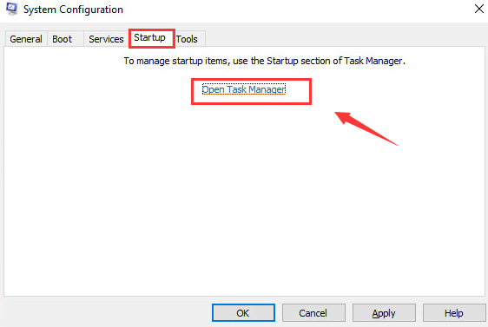
Task: Click the System Configuration title bar icon
Action: (12, 9)
